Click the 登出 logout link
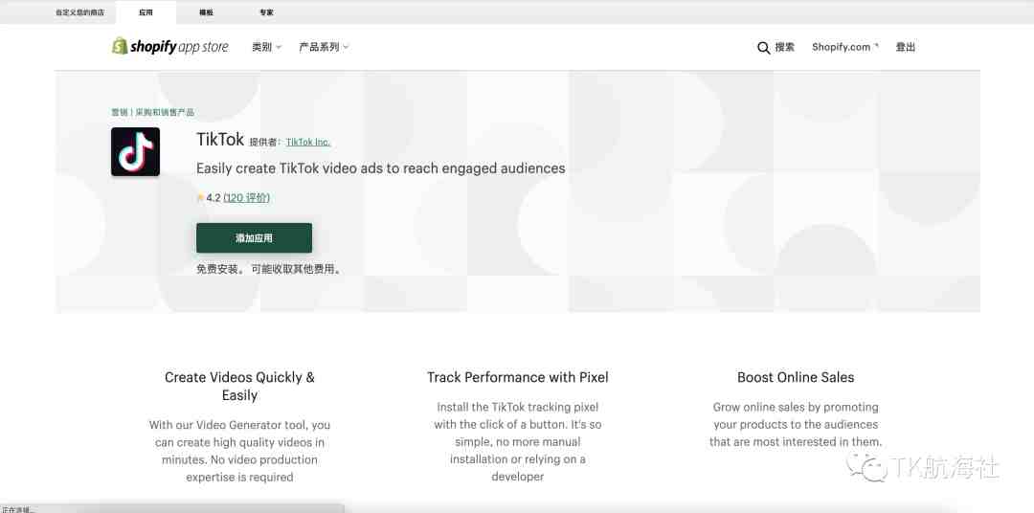1034x513 pixels. [x=906, y=47]
